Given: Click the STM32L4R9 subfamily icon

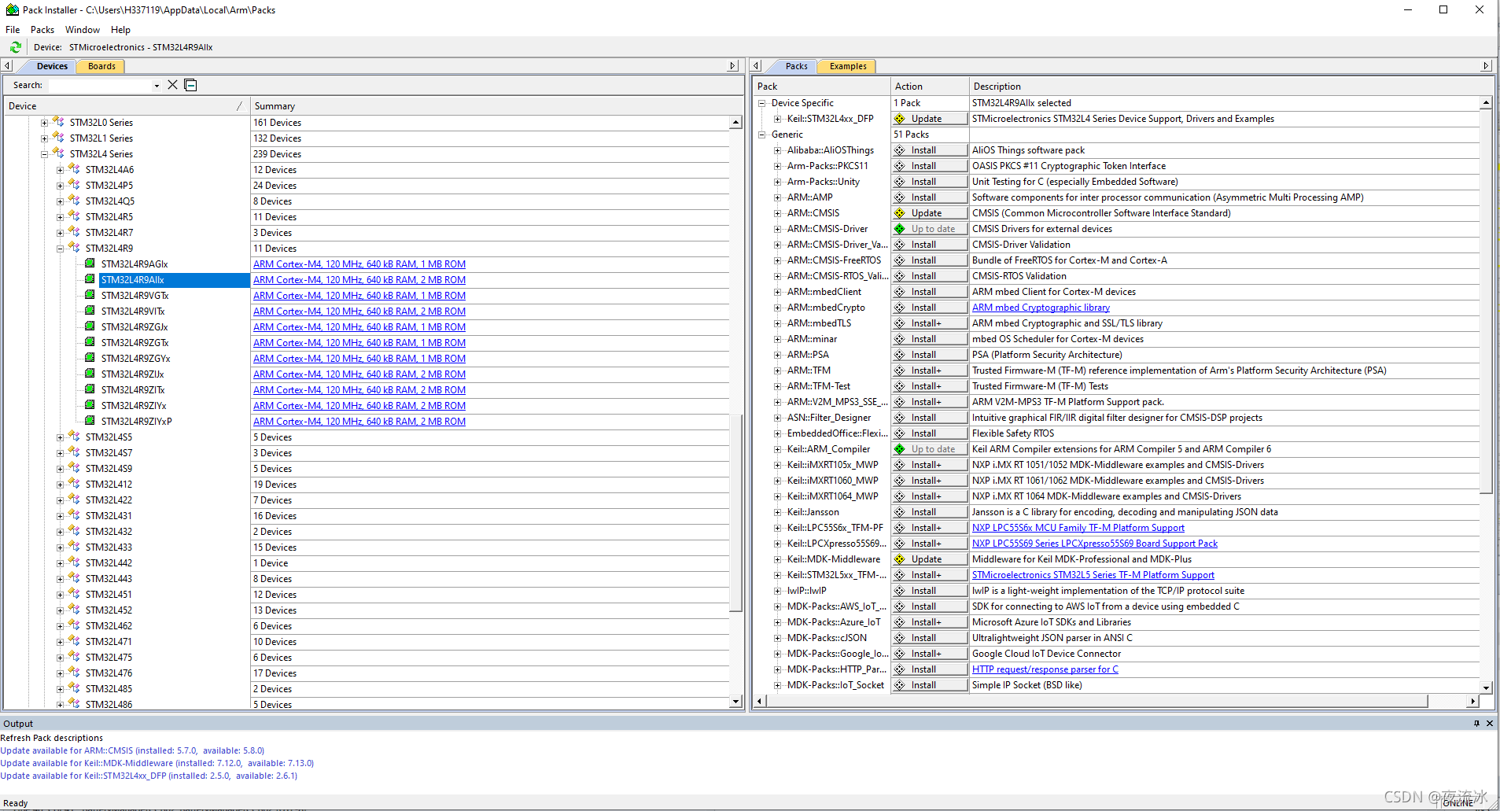Looking at the screenshot, I should (75, 248).
